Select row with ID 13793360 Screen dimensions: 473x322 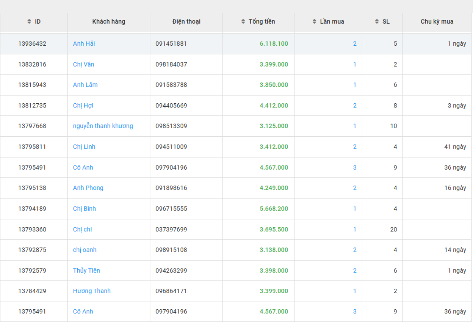point(32,230)
